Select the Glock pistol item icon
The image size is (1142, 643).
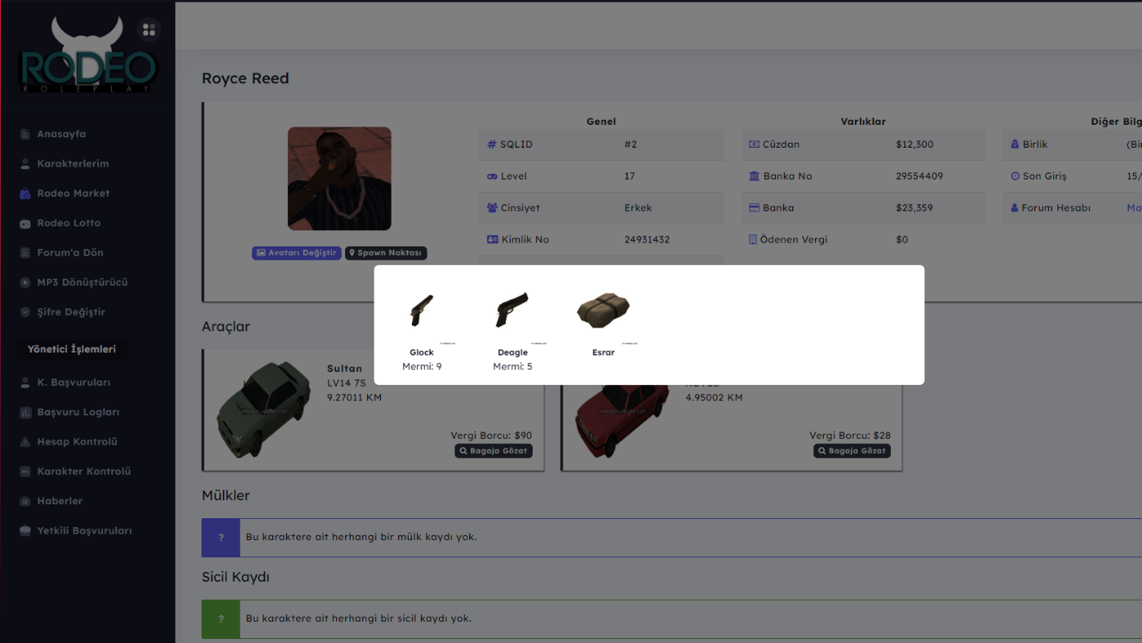click(x=422, y=311)
